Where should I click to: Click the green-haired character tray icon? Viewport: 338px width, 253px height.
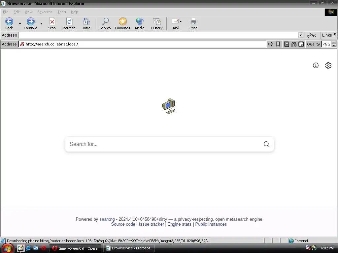click(x=314, y=248)
